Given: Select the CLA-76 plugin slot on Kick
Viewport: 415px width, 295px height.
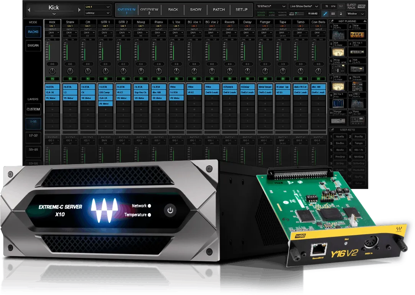Looking at the screenshot, I should [x=52, y=93].
